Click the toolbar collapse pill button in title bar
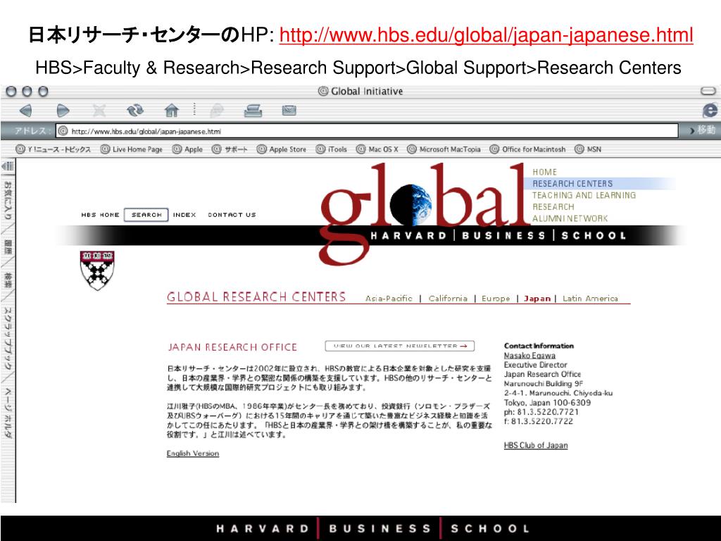The image size is (721, 541). point(708,91)
